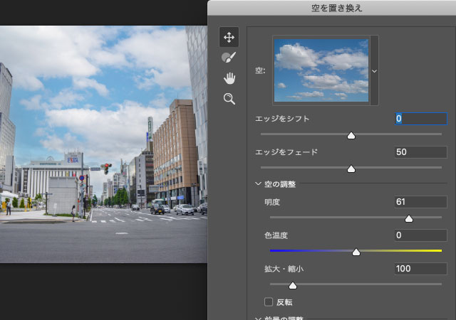Click the 空の調整 section label
The image size is (456, 320).
point(280,184)
